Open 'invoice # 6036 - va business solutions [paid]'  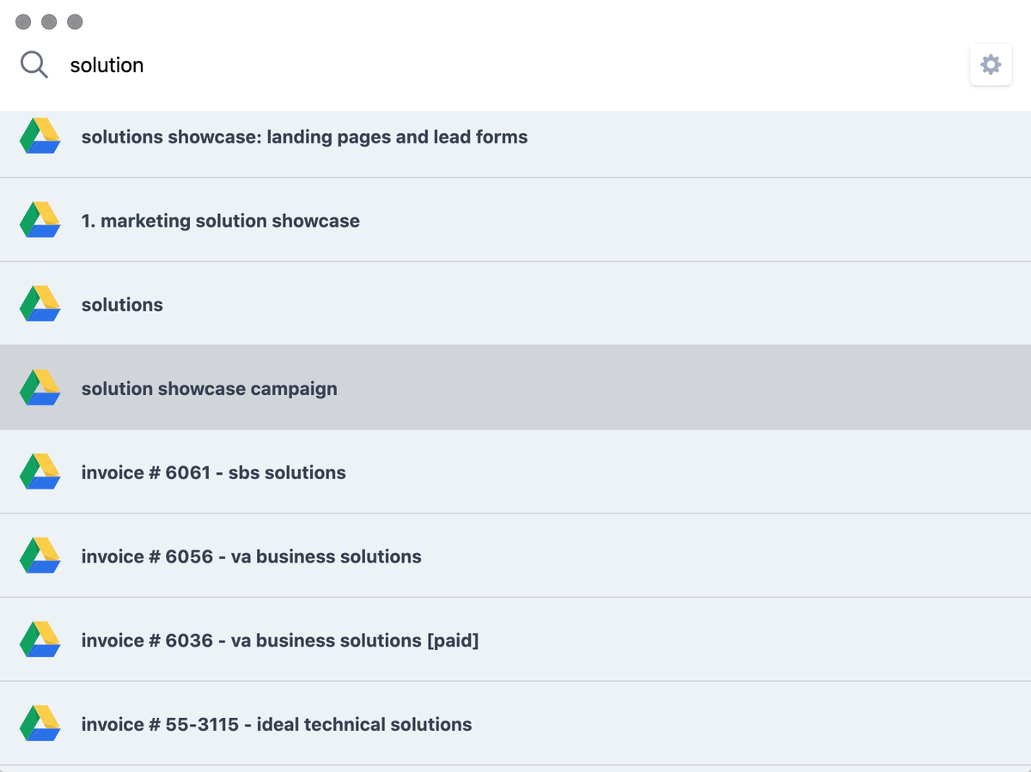tap(515, 641)
